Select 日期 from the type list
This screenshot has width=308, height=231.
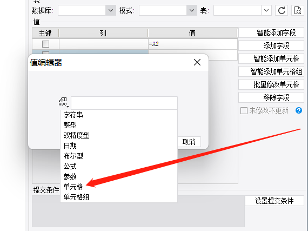119,146
